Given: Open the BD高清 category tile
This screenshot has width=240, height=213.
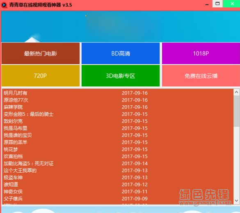Looking at the screenshot, I should click(x=121, y=53).
